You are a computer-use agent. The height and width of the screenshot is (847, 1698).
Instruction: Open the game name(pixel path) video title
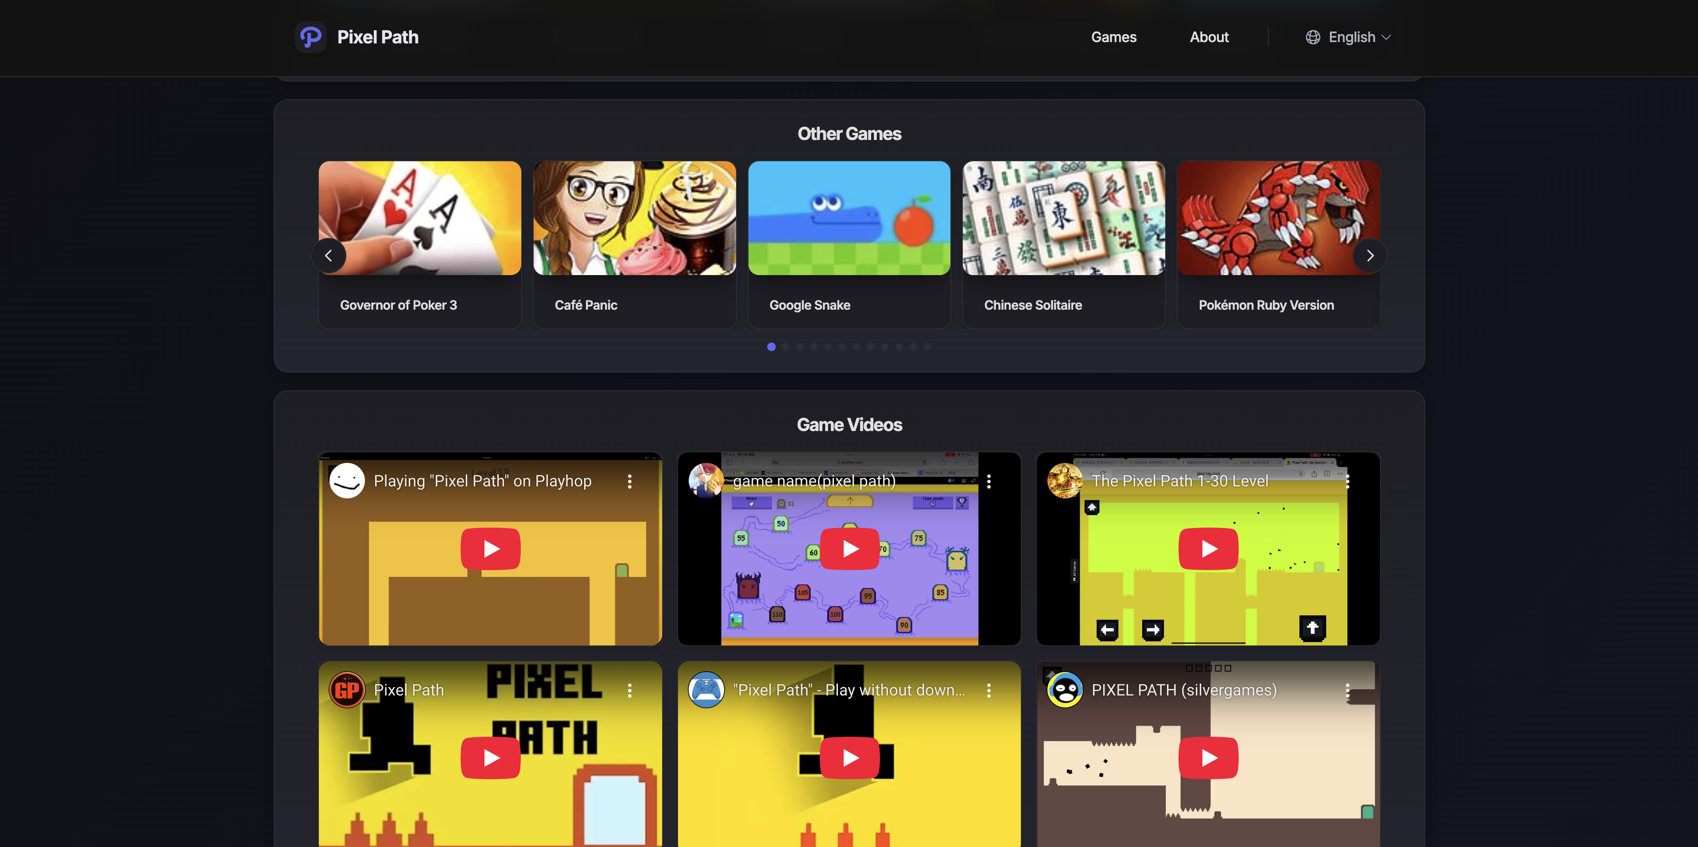coord(814,482)
